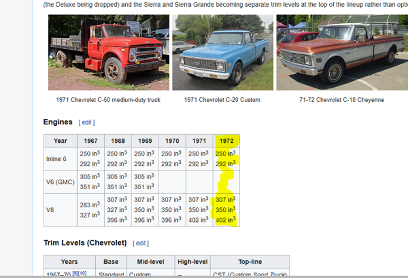Click the highlighted 402 in³ cell under 1972

[226, 220]
